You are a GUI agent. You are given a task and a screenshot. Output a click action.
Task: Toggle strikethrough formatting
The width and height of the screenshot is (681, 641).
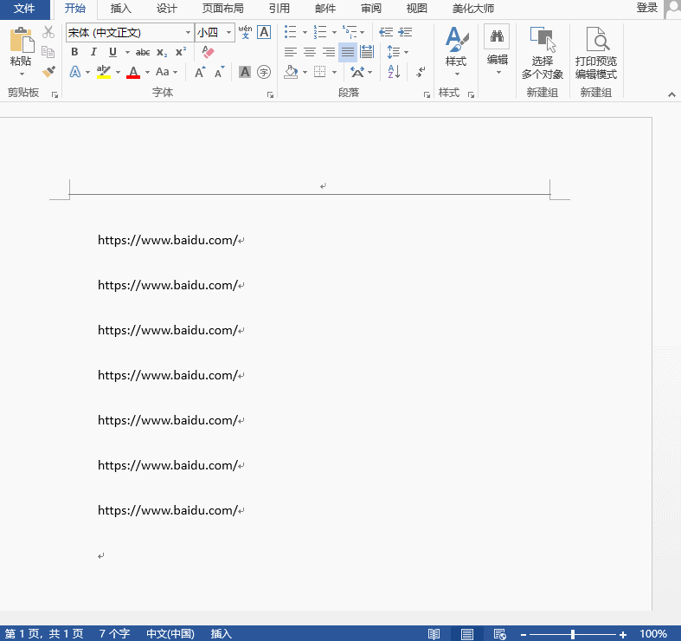pos(143,52)
